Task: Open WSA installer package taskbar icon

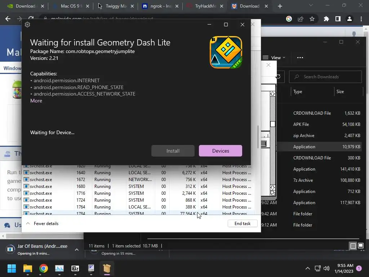Action: tap(107, 268)
